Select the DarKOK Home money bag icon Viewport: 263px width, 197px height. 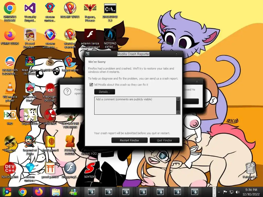click(50, 64)
